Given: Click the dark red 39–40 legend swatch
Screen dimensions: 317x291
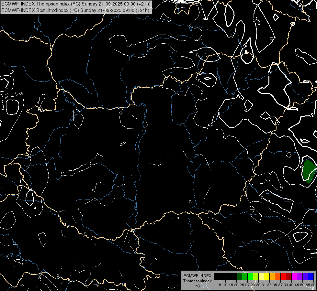Looking at the screenshot, I should pyautogui.click(x=289, y=276).
